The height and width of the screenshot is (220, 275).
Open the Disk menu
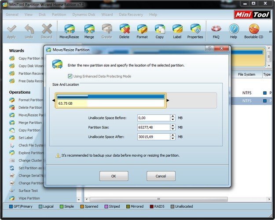(x=42, y=15)
